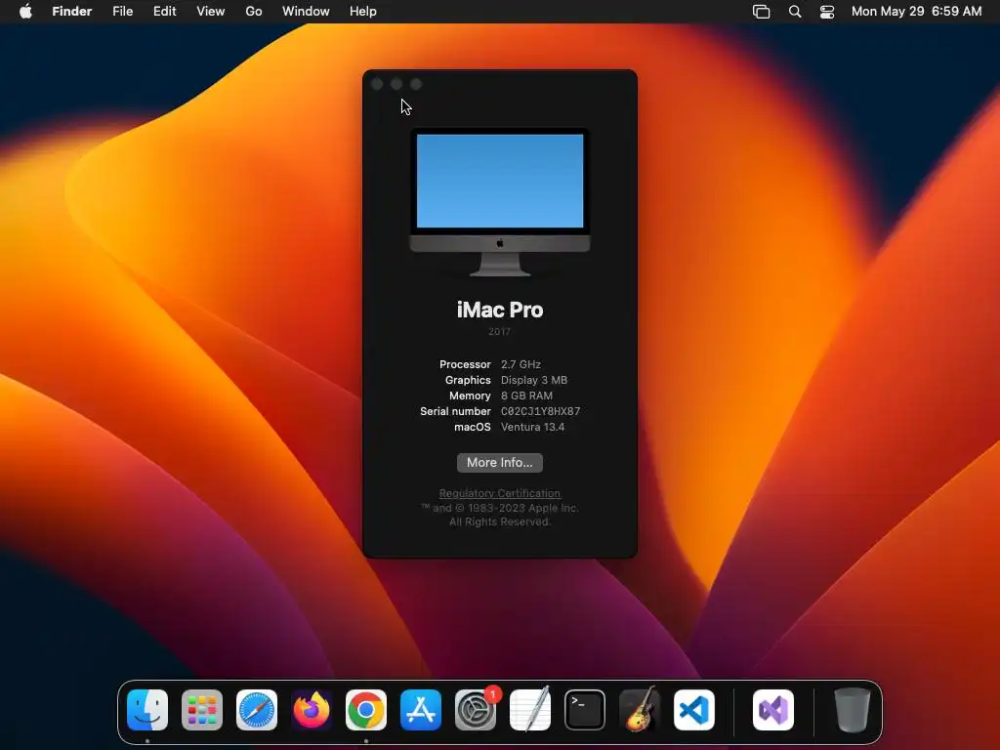Open Visual Studio Code in Dock

click(x=694, y=710)
